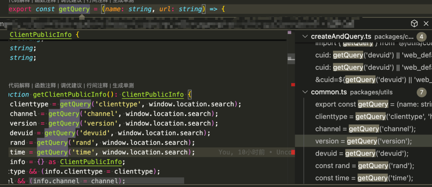This screenshot has width=432, height=187.
Task: Collapse the createAndQuery.ts reference group
Action: point(306,36)
